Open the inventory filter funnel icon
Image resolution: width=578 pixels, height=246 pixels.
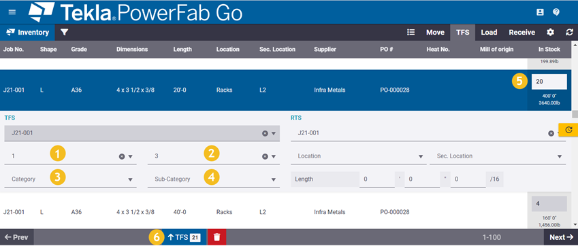(x=65, y=33)
